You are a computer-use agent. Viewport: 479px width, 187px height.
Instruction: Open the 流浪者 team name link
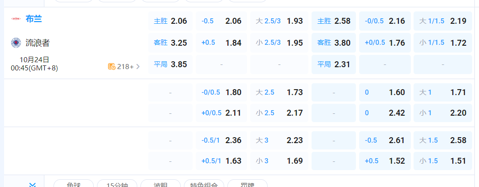coord(38,43)
